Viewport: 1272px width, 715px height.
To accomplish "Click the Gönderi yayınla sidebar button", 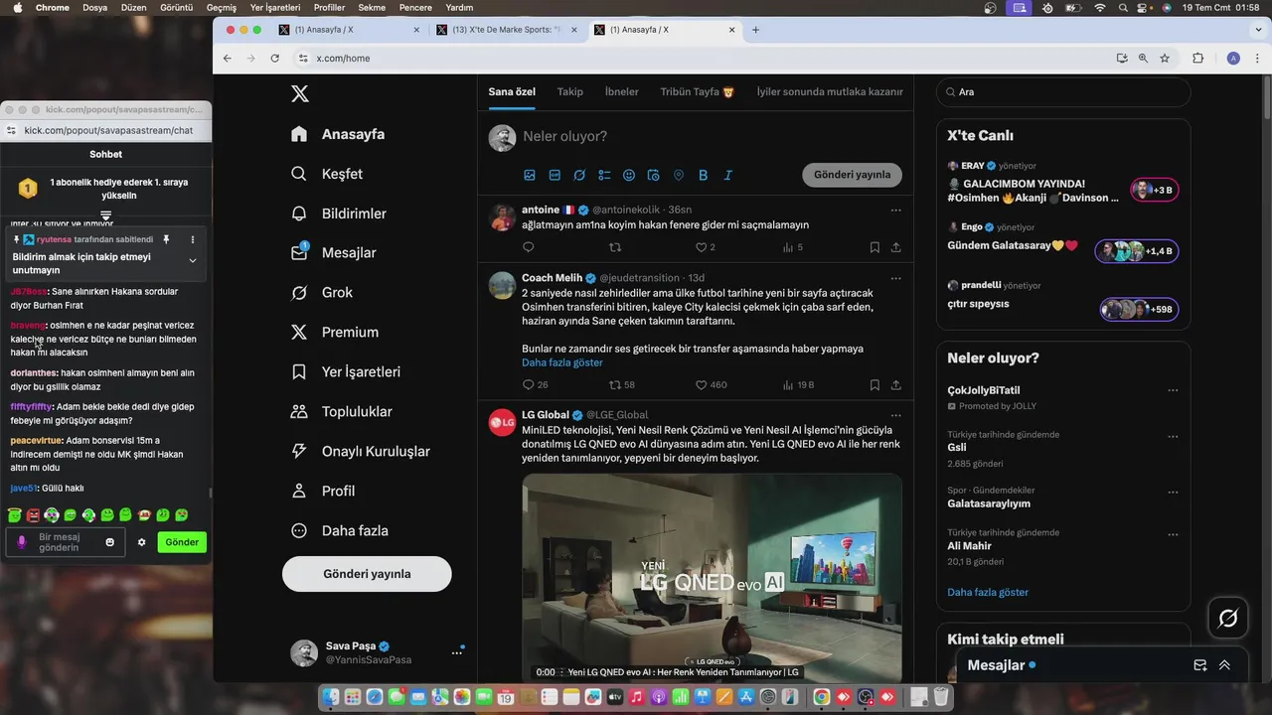I will coord(367,574).
